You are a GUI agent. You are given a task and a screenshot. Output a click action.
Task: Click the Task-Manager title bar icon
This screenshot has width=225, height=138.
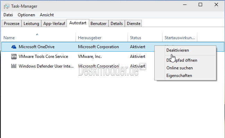tap(7, 6)
